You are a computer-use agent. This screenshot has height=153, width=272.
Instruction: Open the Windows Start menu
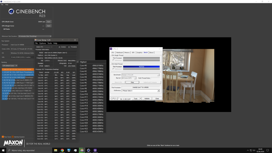(3, 150)
